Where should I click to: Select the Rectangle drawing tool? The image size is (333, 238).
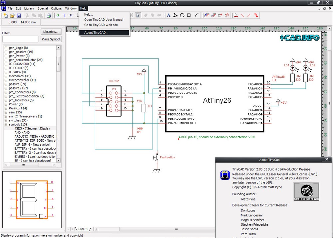click(x=189, y=15)
